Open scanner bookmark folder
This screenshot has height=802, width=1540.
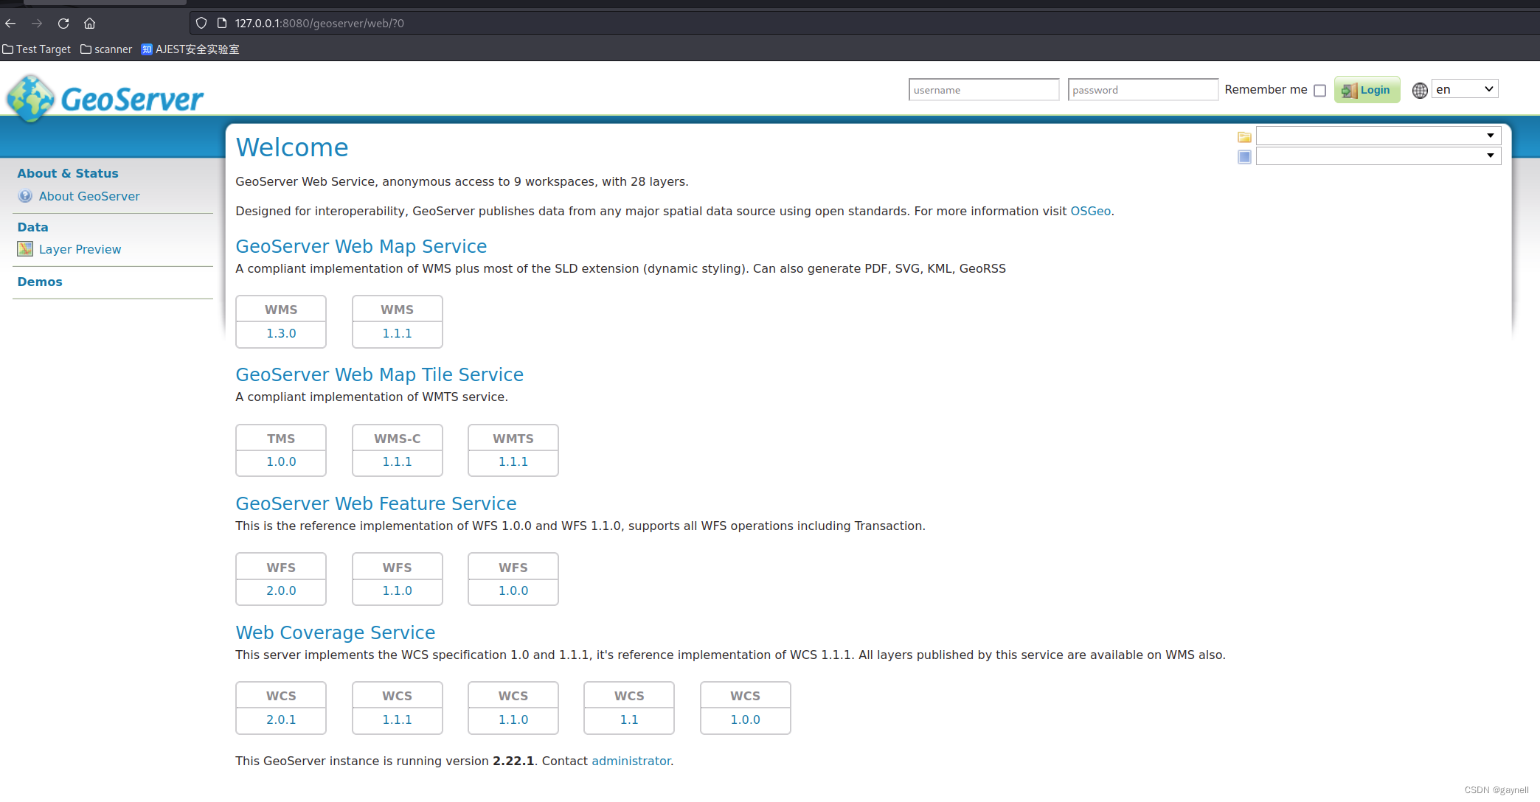106,49
